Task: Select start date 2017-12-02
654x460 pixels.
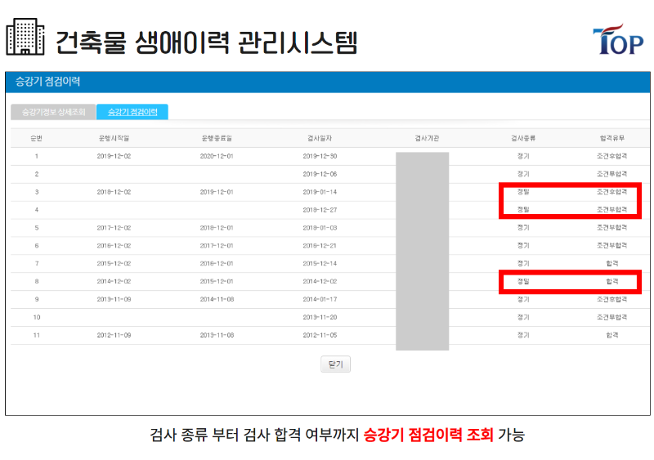Action: [114, 228]
